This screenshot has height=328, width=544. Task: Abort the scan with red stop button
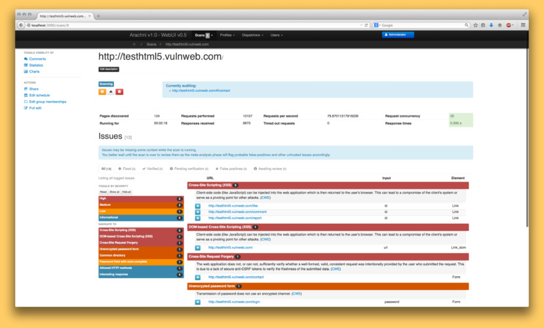[119, 92]
